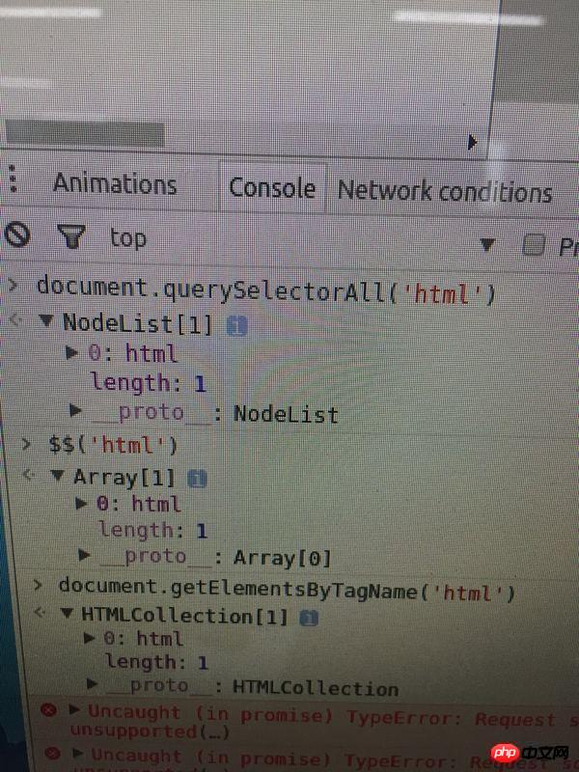Expand the 0: html entry under Array
The width and height of the screenshot is (579, 772).
coord(81,503)
